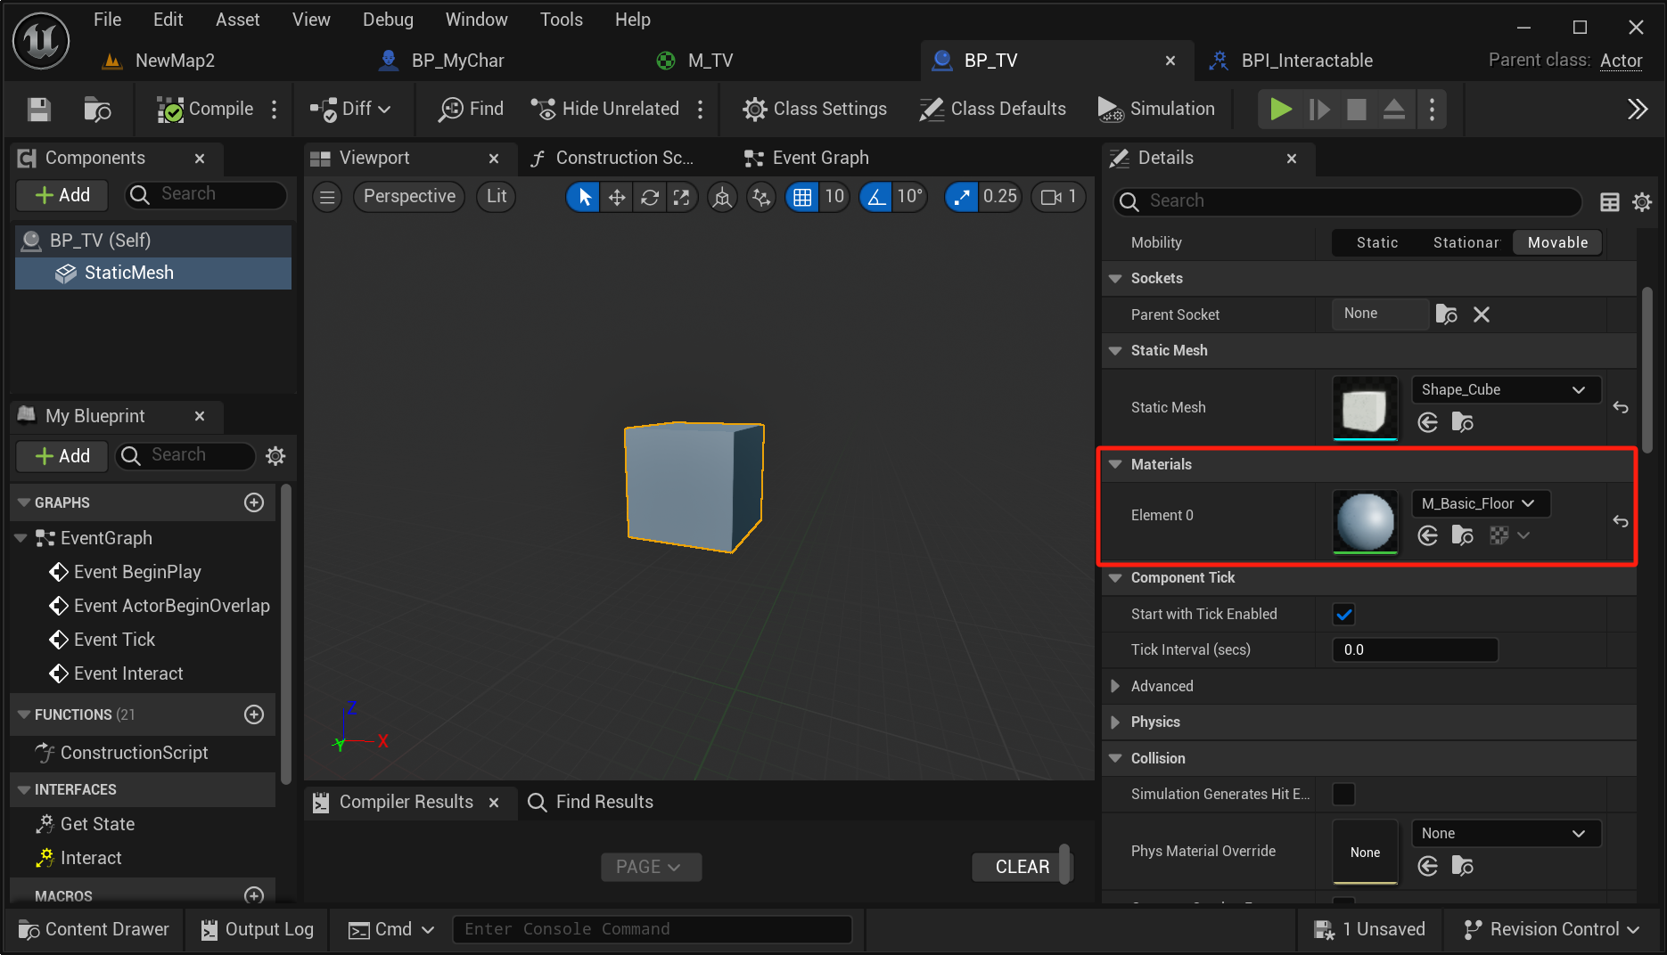Click Shape_Cube mesh thumbnail
This screenshot has width=1667, height=955.
[1365, 408]
